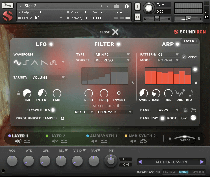This screenshot has height=177, width=210.
Task: Click the arp velocity step graph
Action: (x=168, y=76)
